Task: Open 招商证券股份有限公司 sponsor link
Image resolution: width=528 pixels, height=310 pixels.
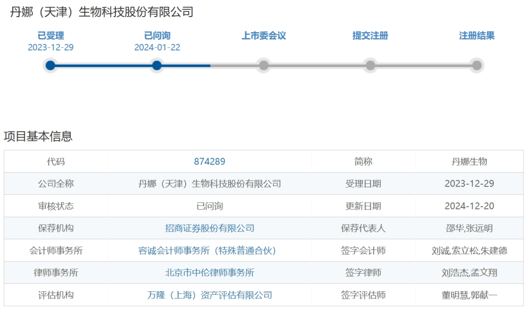Action: pyautogui.click(x=209, y=228)
